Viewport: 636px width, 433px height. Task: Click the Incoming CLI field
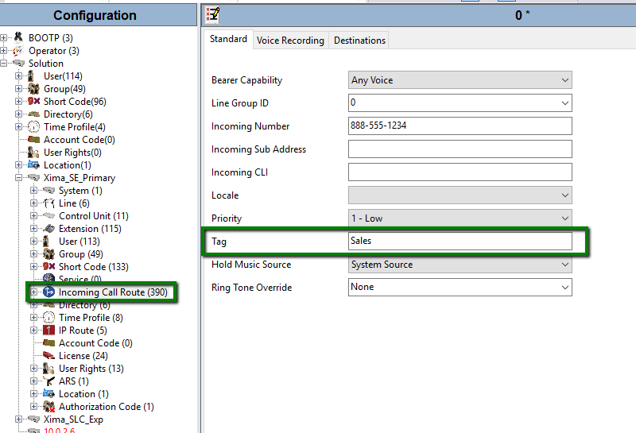pos(460,172)
